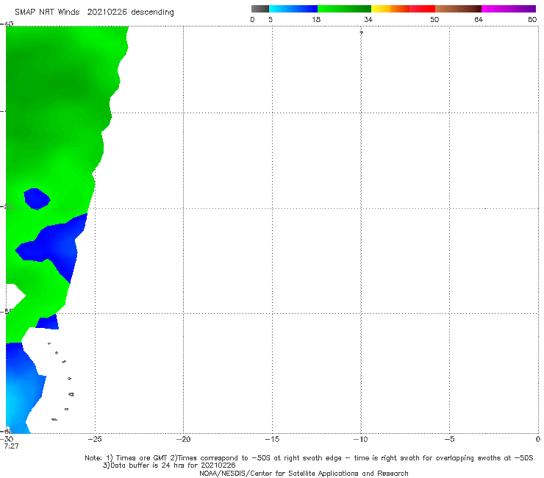Click the 'SMAP NRT Winds 20210226 descending' title
This screenshot has width=544, height=478.
point(94,13)
